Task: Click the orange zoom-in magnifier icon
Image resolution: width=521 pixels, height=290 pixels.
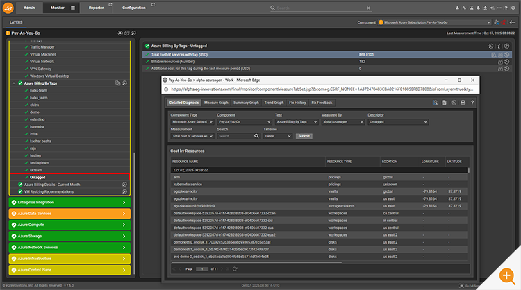Action: 507,275
